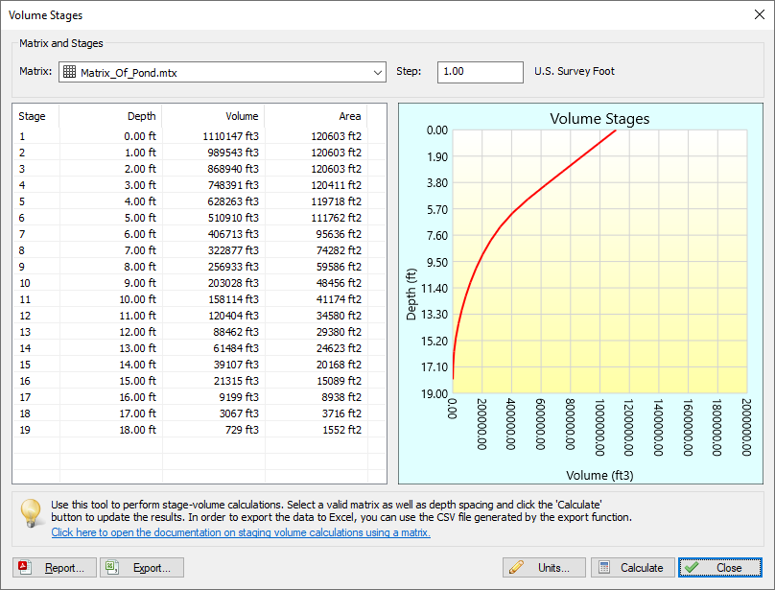Select area cell 3716 ft2
This screenshot has width=775, height=590.
point(341,413)
